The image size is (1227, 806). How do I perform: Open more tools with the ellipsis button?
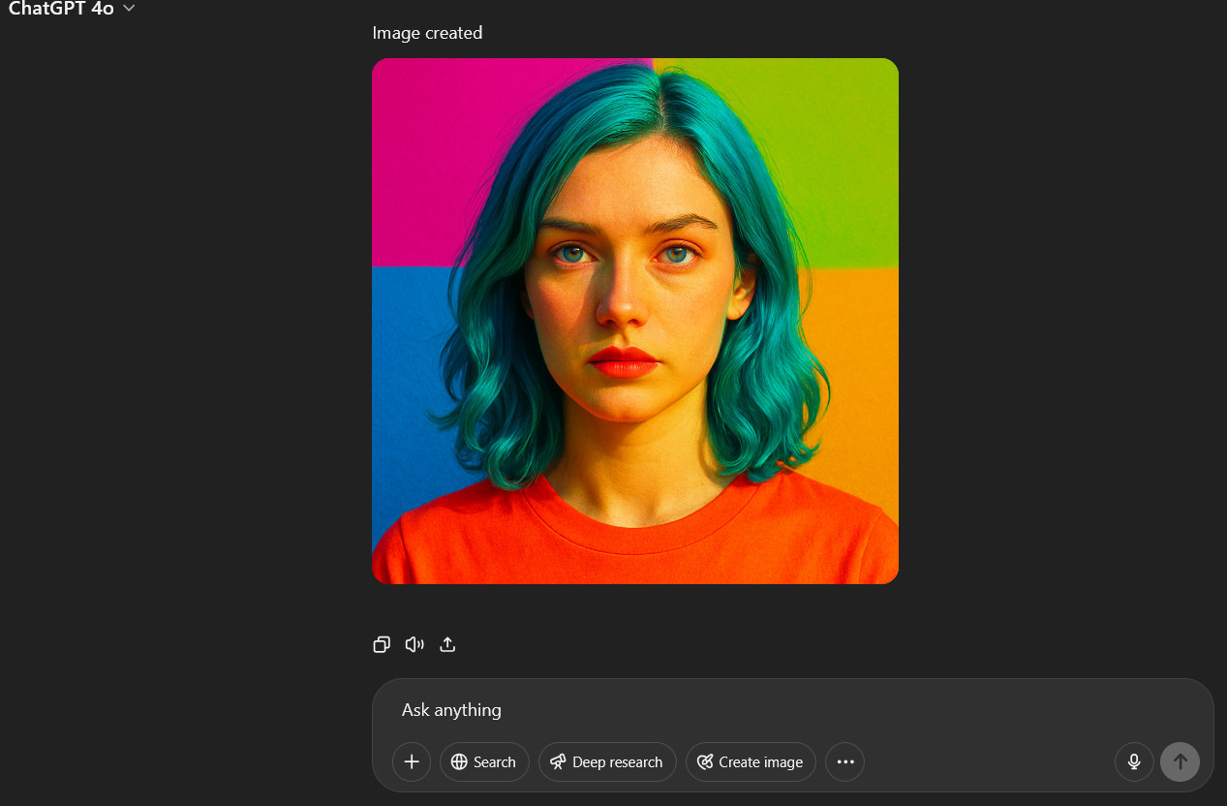point(844,761)
